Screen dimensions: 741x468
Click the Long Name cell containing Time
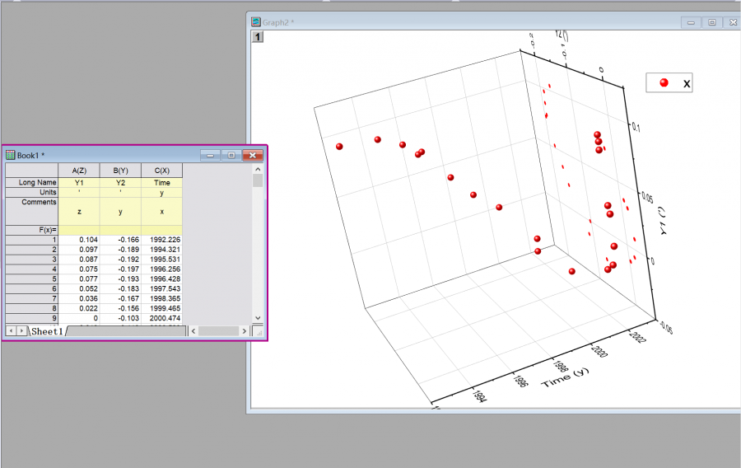(x=162, y=182)
